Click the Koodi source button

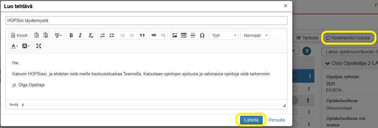click(19, 35)
